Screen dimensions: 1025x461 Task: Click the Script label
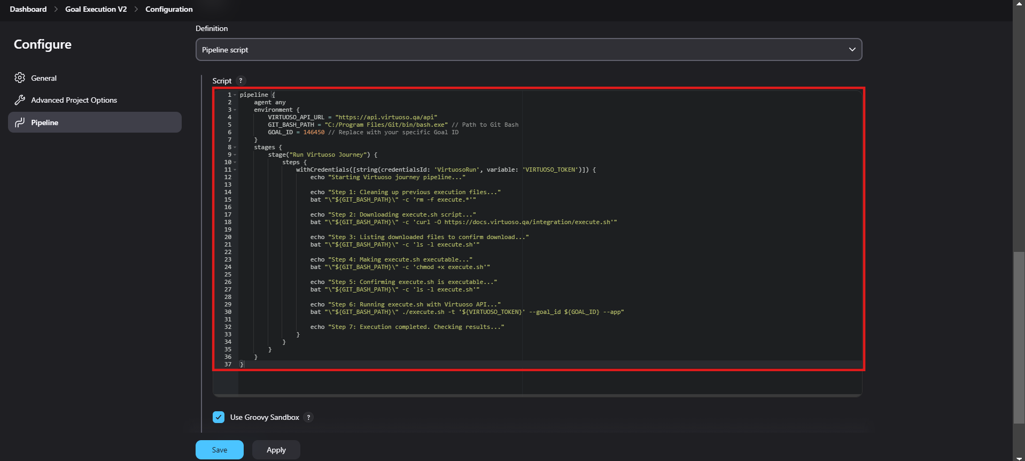[222, 81]
